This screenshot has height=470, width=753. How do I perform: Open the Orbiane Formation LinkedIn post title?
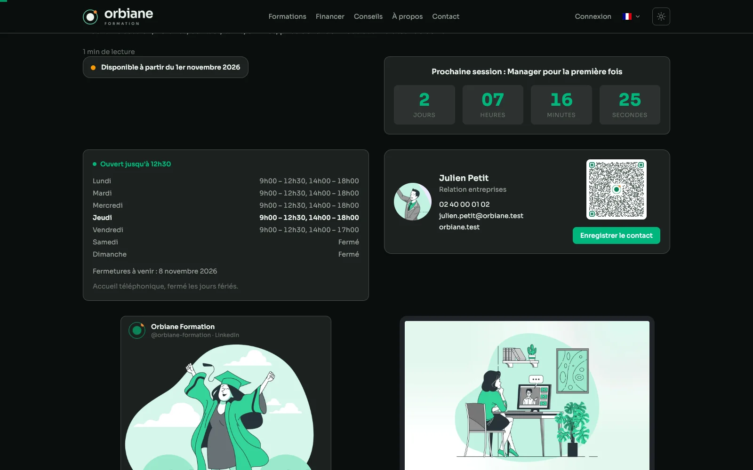coord(183,327)
